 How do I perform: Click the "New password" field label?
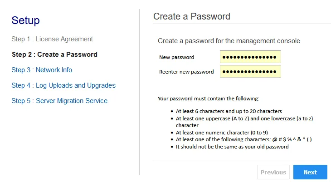(x=176, y=57)
